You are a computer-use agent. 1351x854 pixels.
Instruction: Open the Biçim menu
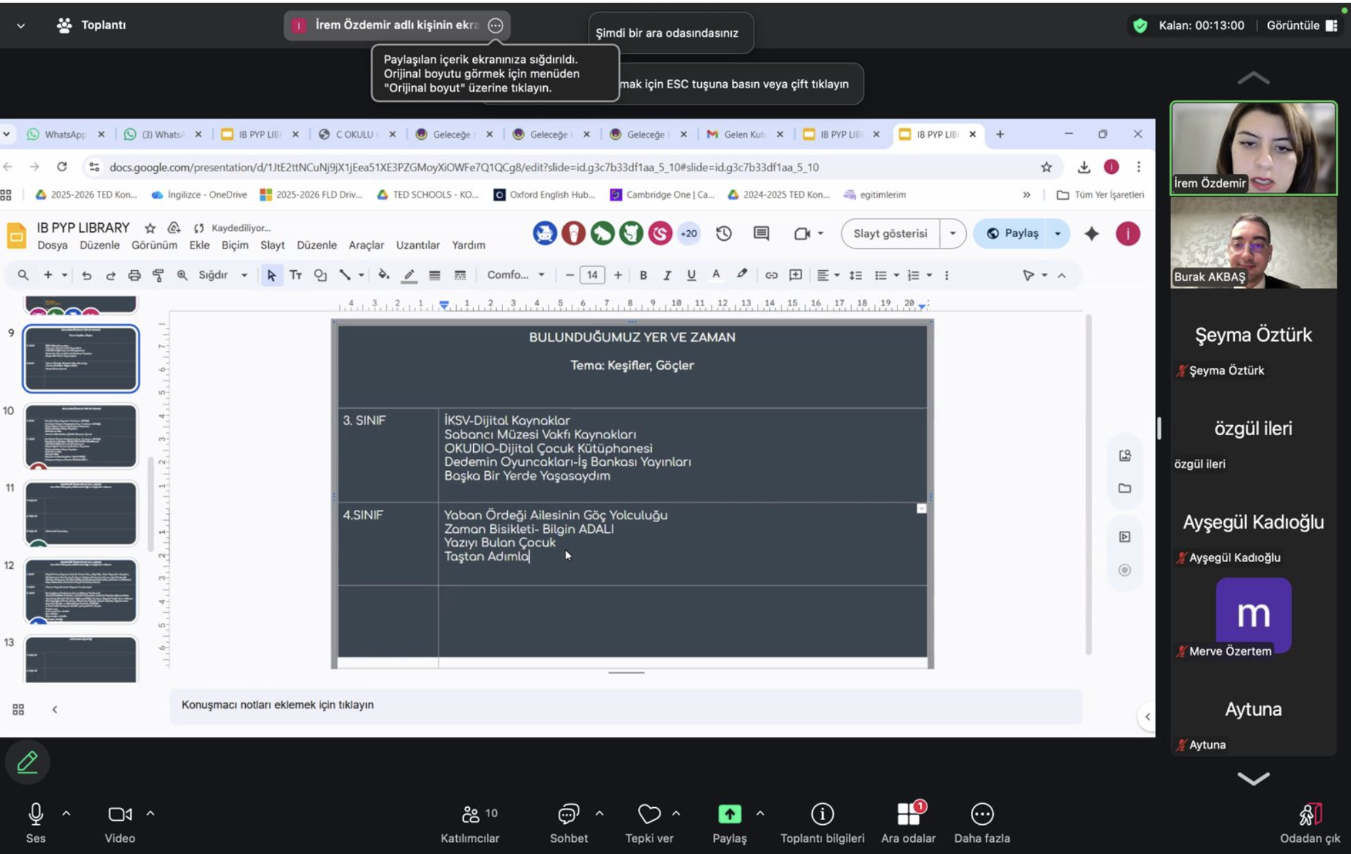(235, 245)
